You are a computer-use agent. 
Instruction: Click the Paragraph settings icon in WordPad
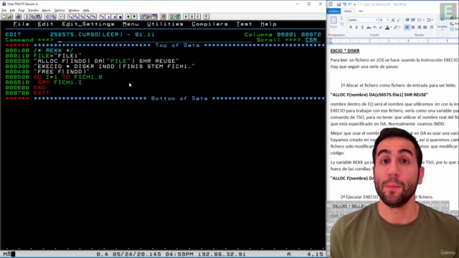(432, 27)
